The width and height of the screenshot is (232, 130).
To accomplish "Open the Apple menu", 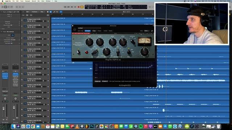I will pyautogui.click(x=3, y=1).
